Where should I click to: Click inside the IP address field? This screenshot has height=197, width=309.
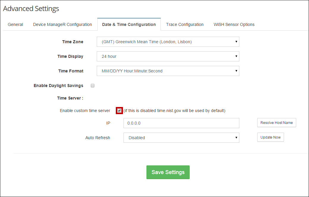click(x=181, y=123)
